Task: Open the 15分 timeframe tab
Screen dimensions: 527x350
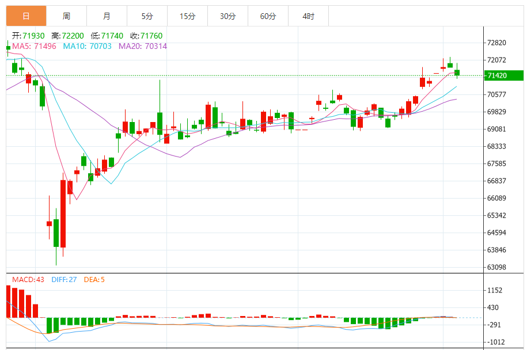Action: (188, 16)
